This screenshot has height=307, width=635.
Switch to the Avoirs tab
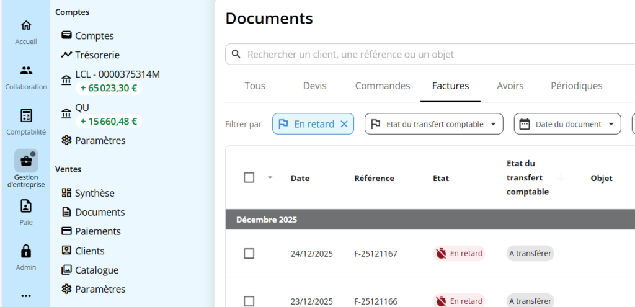pos(510,86)
